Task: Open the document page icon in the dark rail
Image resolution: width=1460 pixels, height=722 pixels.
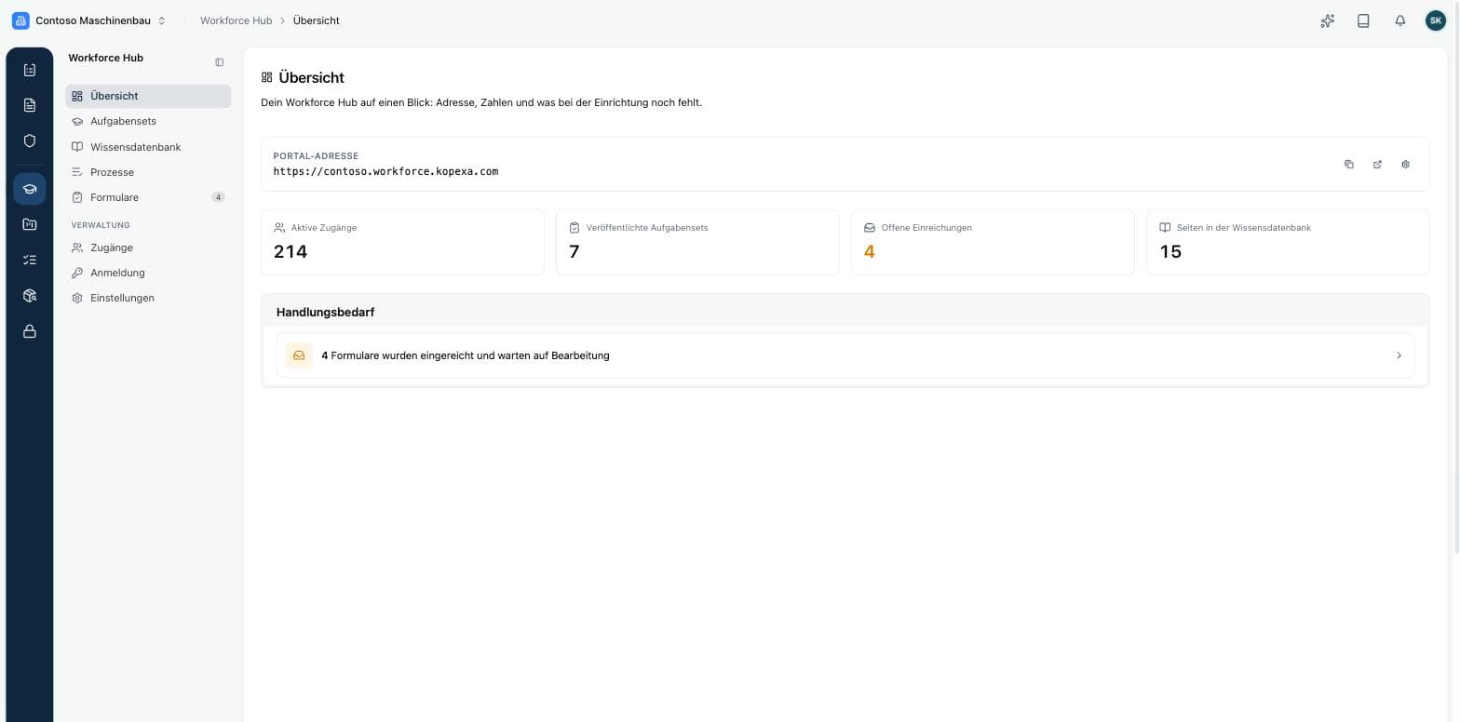Action: click(30, 105)
